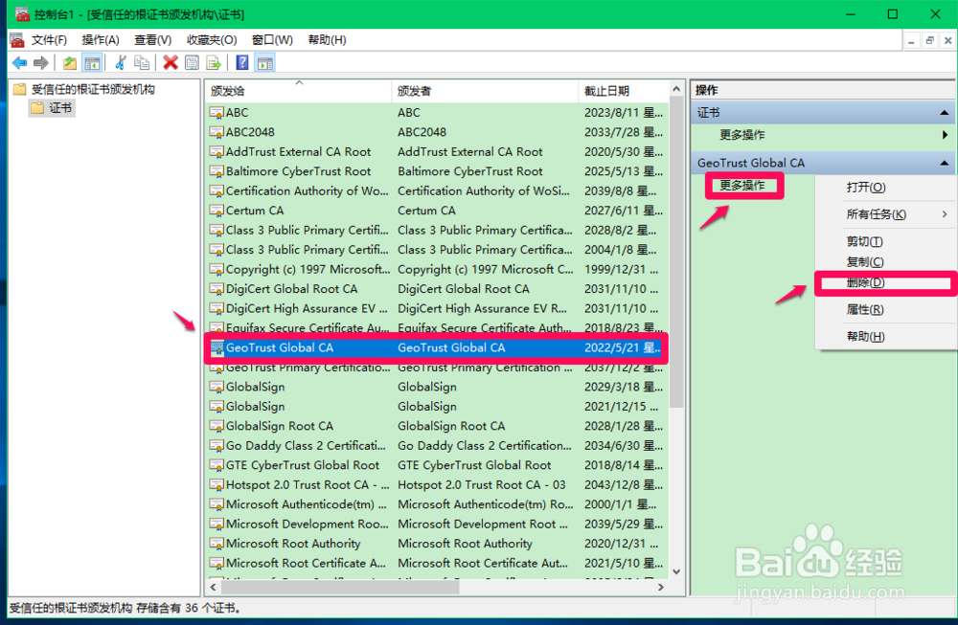Choose 属性(R) in the context menu
The height and width of the screenshot is (625, 958).
(x=886, y=309)
